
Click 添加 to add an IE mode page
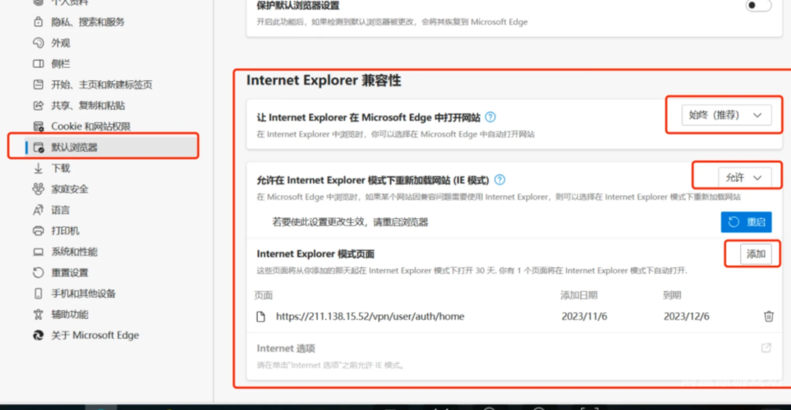(x=755, y=254)
